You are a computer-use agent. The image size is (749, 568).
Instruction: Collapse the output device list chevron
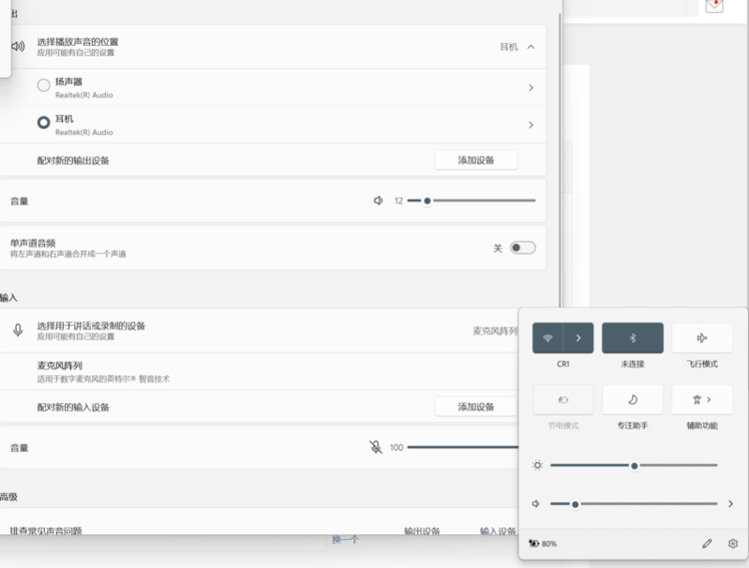531,47
